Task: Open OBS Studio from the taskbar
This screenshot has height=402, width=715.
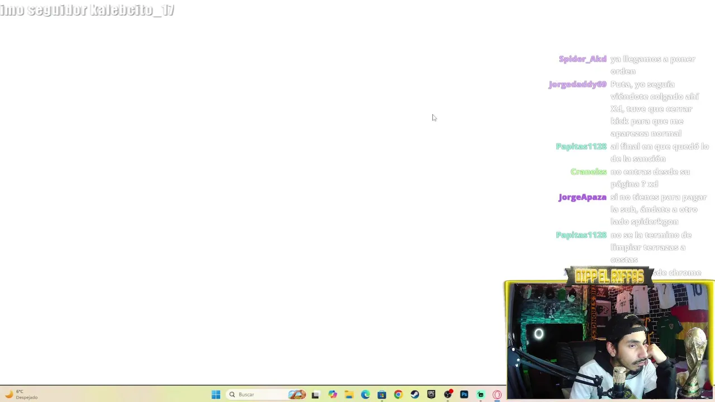Action: (x=447, y=395)
